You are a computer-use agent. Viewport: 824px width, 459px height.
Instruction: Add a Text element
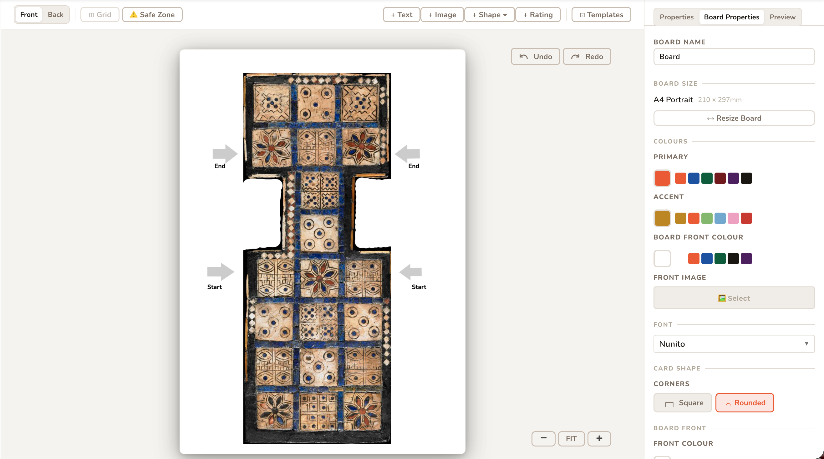401,15
